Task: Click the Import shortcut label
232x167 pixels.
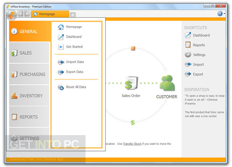Action: coord(198,64)
